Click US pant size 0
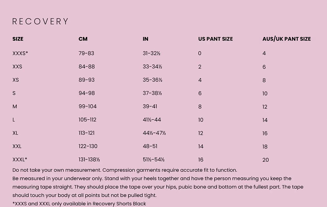The width and height of the screenshot is (327, 207). pyautogui.click(x=200, y=53)
